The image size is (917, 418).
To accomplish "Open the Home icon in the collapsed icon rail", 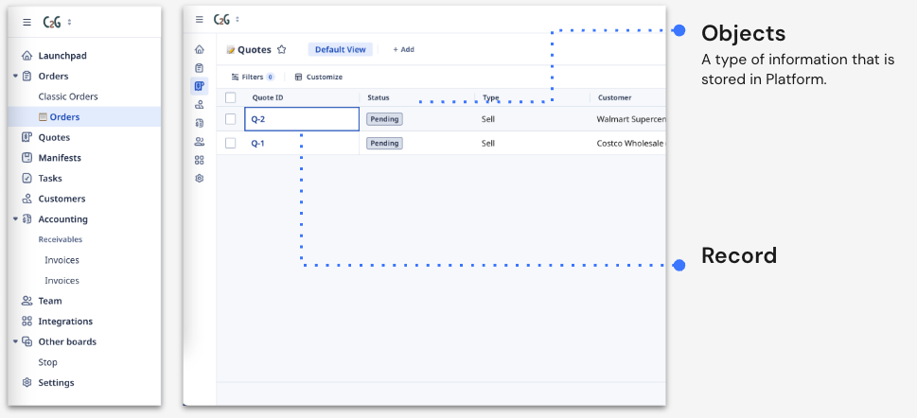I will 200,49.
